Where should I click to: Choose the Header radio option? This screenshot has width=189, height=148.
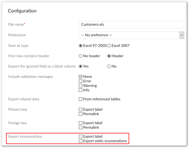[x=109, y=56]
